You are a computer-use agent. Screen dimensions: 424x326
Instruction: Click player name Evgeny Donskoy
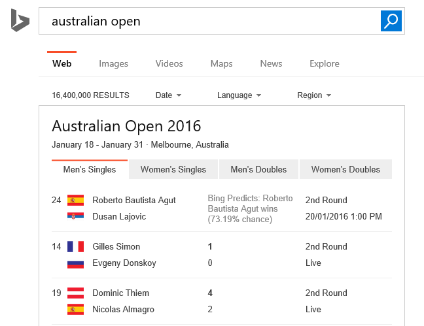tap(124, 263)
